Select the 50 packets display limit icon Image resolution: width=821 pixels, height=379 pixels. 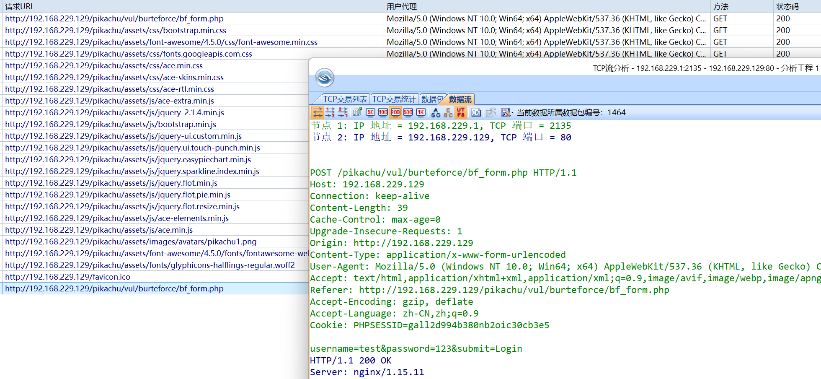pos(370,112)
